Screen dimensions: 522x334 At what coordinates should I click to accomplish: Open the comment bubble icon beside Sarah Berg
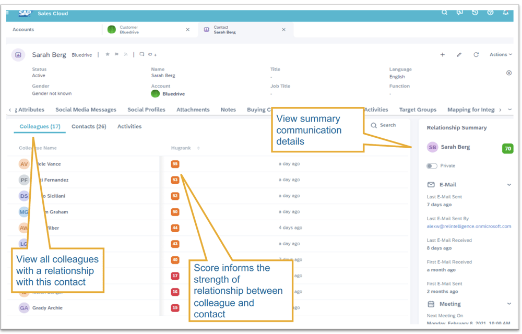click(142, 54)
